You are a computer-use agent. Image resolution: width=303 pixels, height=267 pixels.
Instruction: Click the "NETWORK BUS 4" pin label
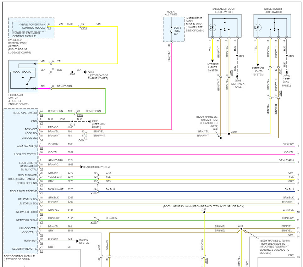pyautogui.click(x=26, y=220)
